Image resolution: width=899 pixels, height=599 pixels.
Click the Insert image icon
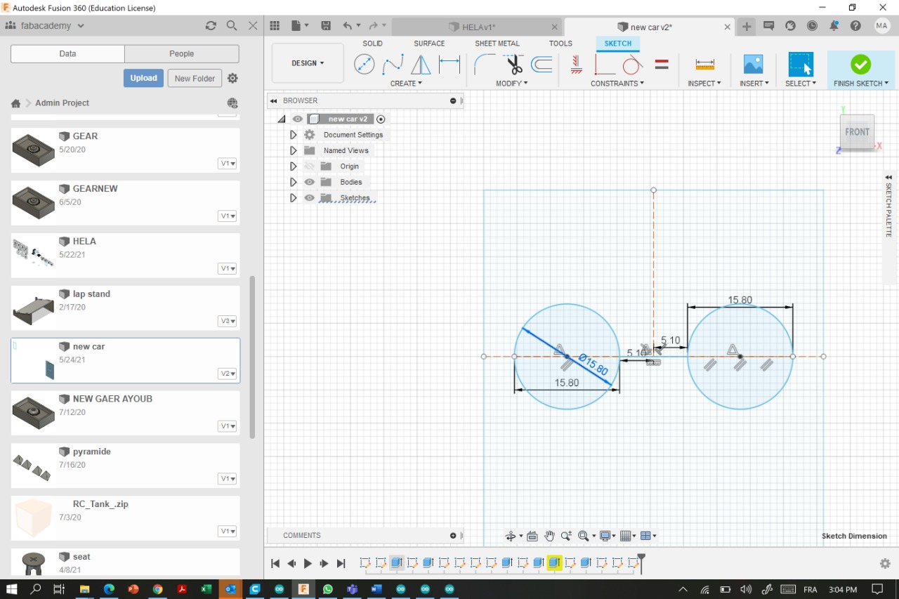(x=753, y=65)
